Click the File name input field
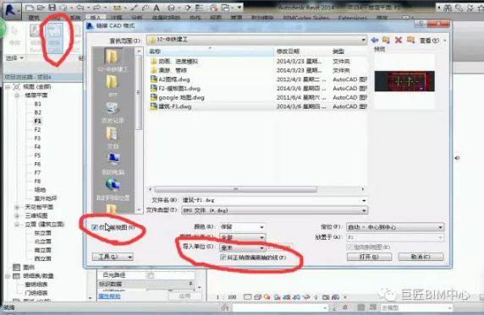This screenshot has width=484, height=315. 272,200
